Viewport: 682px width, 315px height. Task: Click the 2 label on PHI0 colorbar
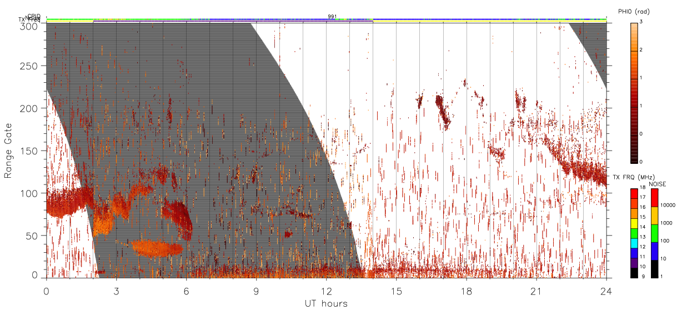(x=641, y=51)
